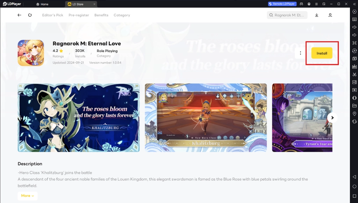This screenshot has height=203, width=358.
Task: Click the scissors screenshot tool icon
Action: tap(355, 74)
